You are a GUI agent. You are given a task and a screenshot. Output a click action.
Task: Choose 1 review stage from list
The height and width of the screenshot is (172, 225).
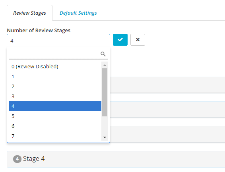(x=55, y=77)
